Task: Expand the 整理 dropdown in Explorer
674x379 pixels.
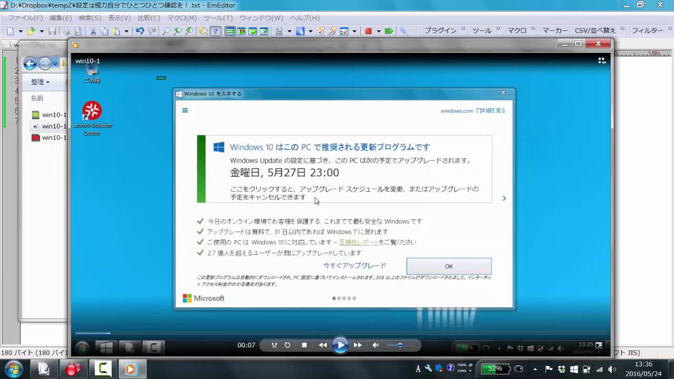Action: pos(40,82)
